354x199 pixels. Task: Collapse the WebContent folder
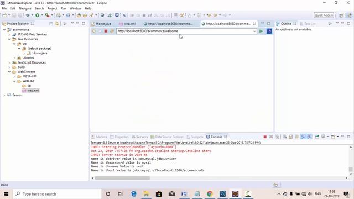(x=9, y=72)
